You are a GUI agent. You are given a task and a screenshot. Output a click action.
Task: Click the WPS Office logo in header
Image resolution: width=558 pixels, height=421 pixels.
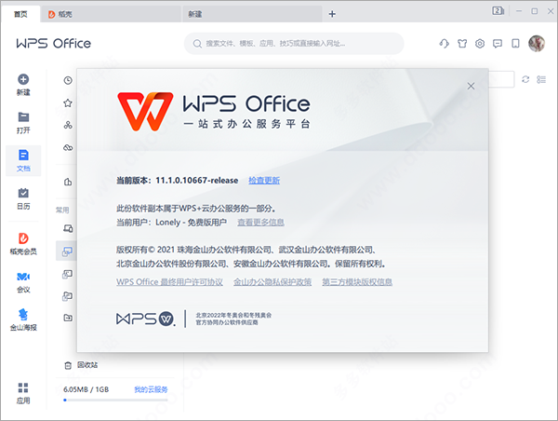pos(53,44)
